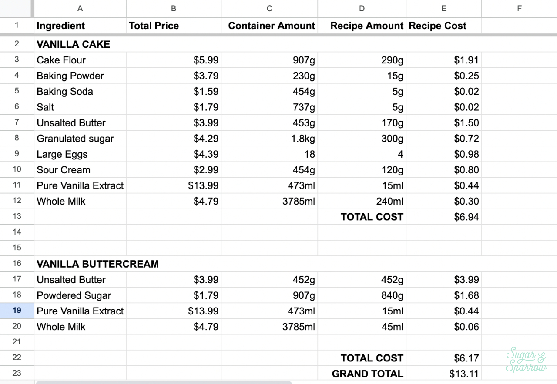Screen dimensions: 557x384
Task: Select Sour Cream recipe cost $0.80
Action: 443,170
